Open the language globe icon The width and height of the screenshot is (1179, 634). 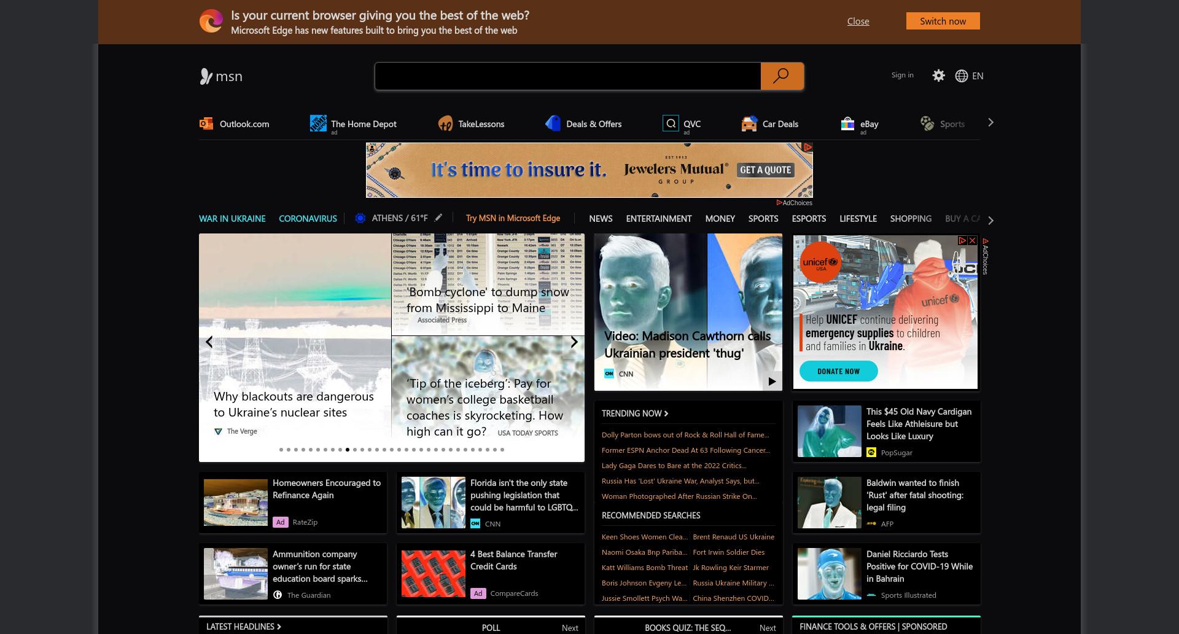pyautogui.click(x=962, y=76)
